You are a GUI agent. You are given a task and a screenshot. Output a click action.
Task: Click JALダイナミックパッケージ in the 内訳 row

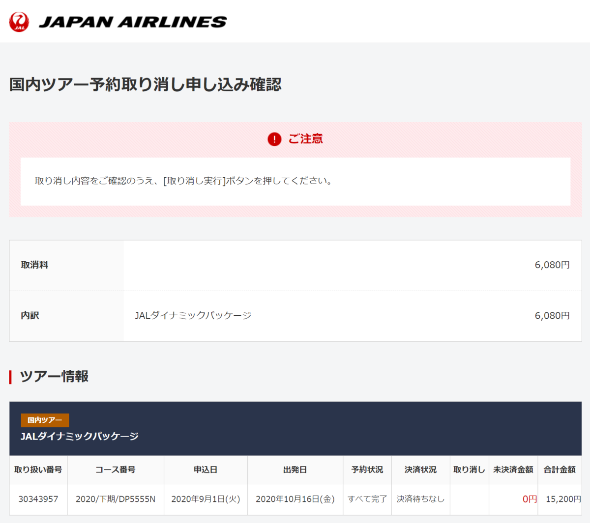(193, 315)
